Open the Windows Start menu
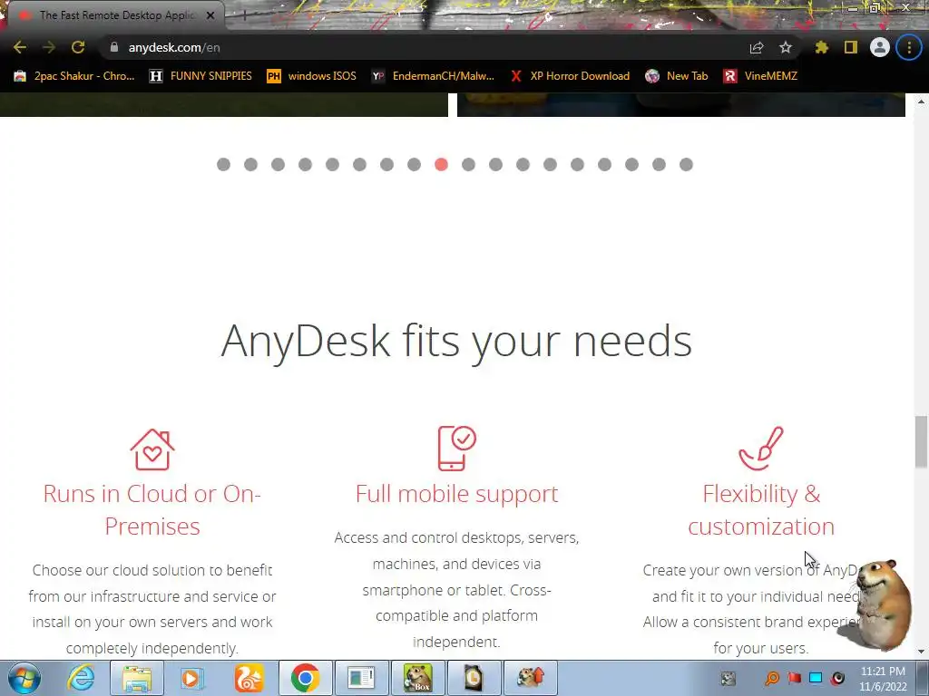929x696 pixels. click(x=24, y=678)
